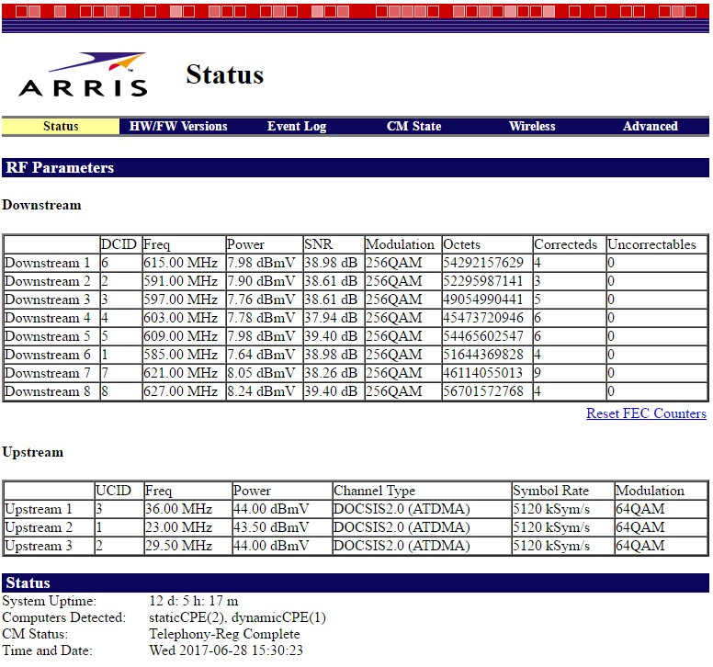
Task: Click the System Uptime value
Action: 194,601
